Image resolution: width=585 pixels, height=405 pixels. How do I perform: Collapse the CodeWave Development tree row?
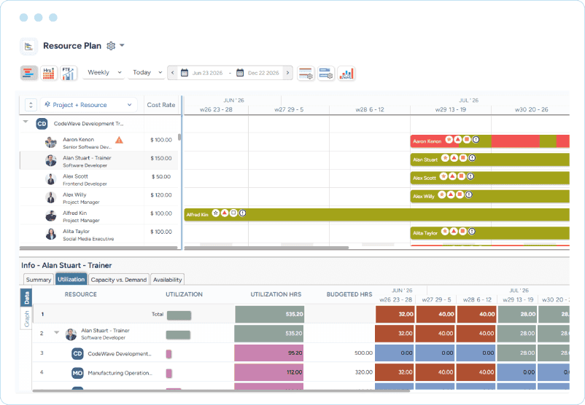[x=26, y=122]
